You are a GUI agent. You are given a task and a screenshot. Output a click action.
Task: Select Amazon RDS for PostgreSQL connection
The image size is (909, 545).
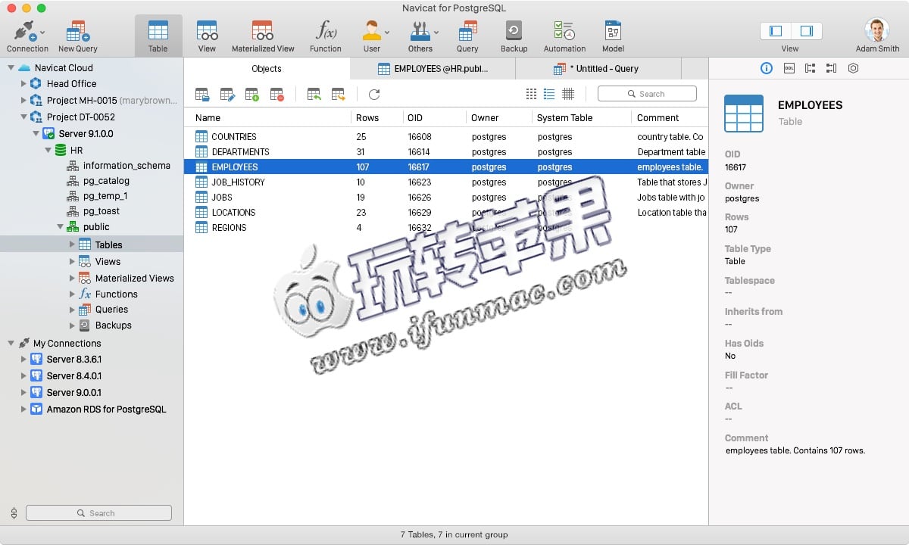pyautogui.click(x=106, y=409)
